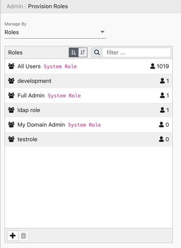This screenshot has height=248, width=181.
Task: Click group icon beside testrole
Action: (11, 139)
